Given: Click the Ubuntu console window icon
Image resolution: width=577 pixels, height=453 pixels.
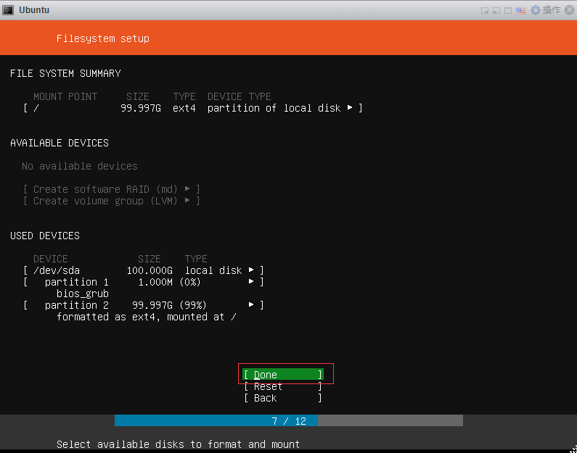Looking at the screenshot, I should (x=8, y=10).
